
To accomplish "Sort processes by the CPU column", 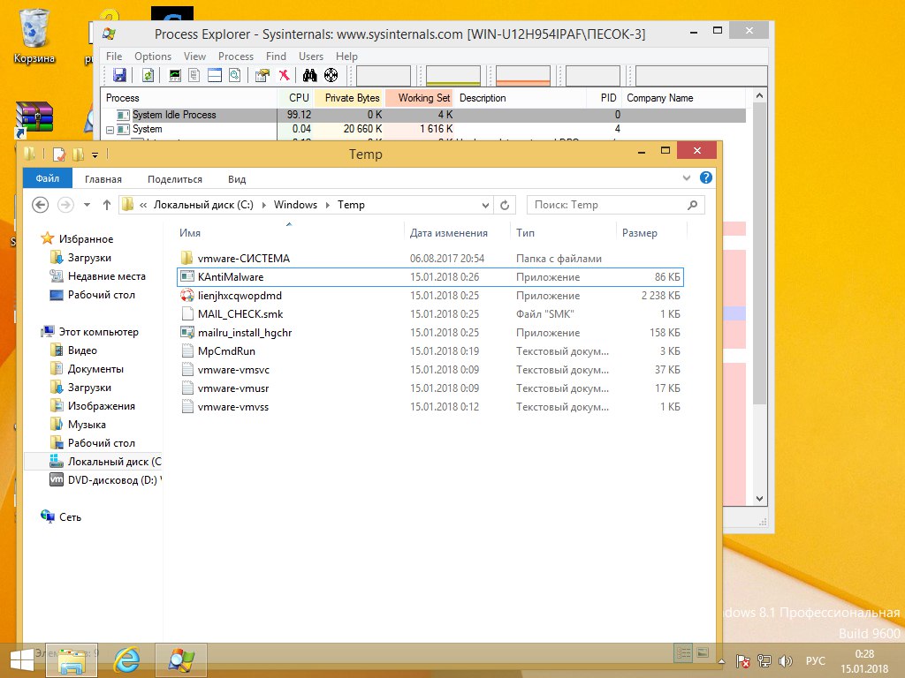I will pos(296,98).
